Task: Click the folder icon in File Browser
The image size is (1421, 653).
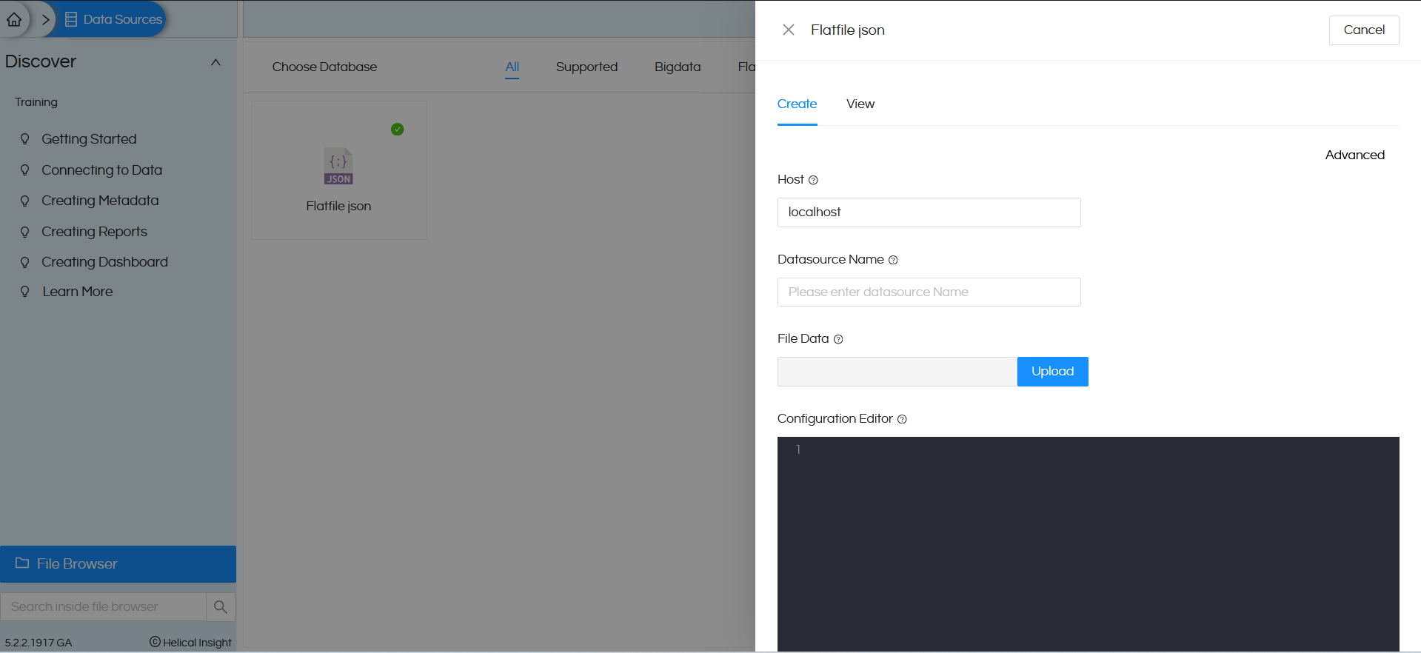Action: tap(22, 563)
